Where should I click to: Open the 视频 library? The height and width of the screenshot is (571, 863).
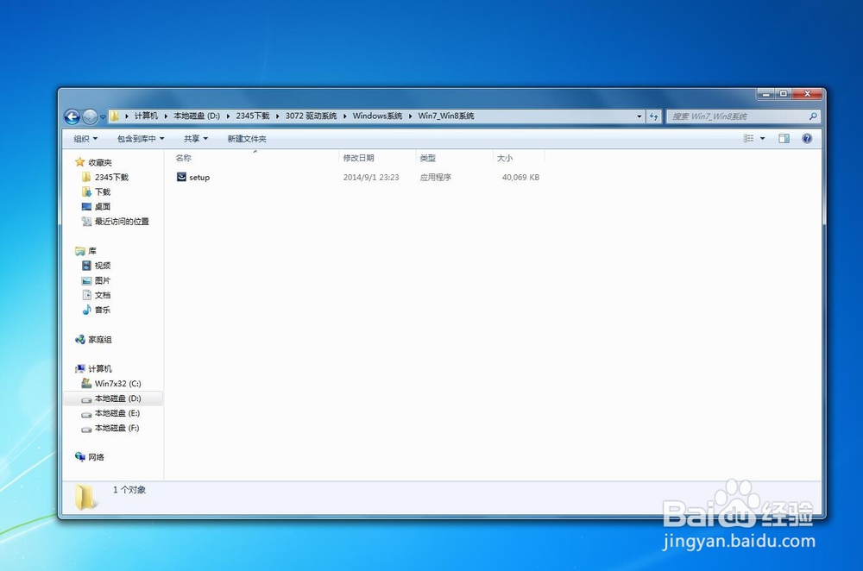click(103, 266)
